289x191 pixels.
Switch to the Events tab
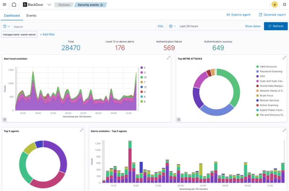[31, 16]
